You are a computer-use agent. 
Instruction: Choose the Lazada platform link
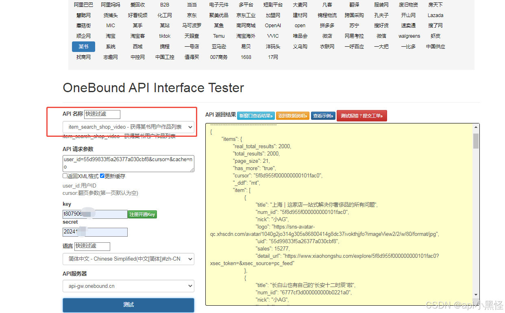pyautogui.click(x=435, y=15)
